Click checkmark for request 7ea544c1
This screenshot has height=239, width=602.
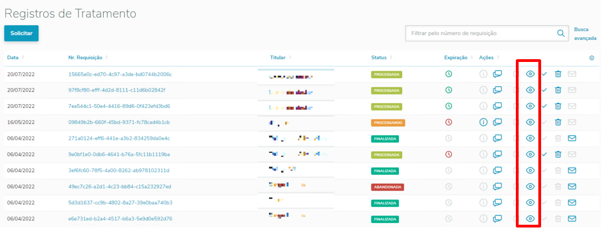pyautogui.click(x=544, y=106)
